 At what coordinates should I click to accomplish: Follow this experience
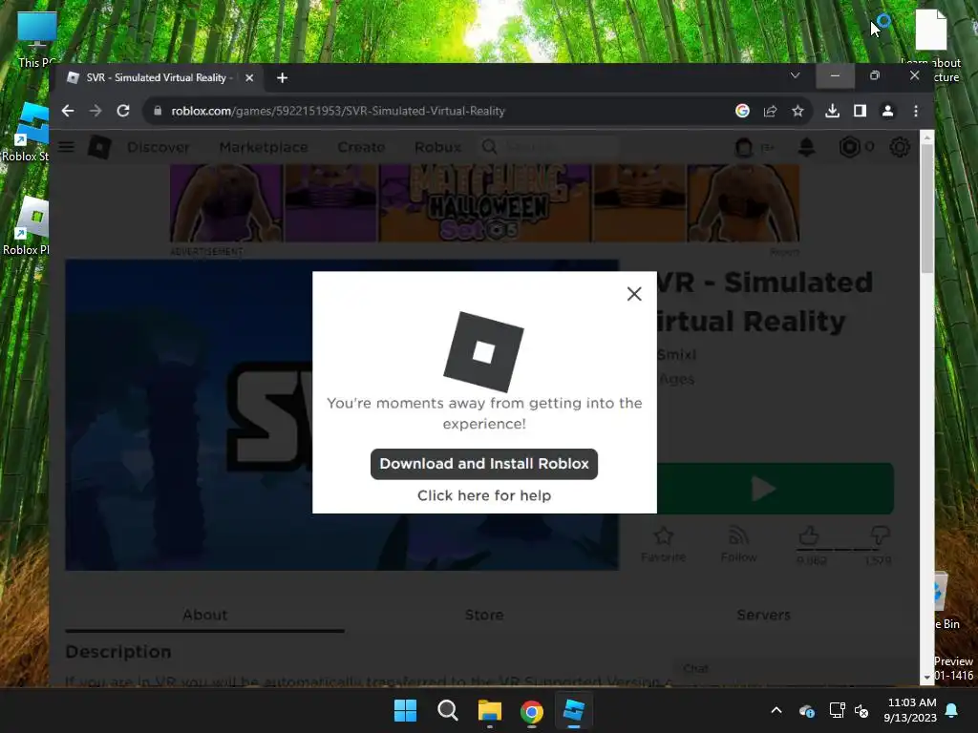(x=738, y=544)
